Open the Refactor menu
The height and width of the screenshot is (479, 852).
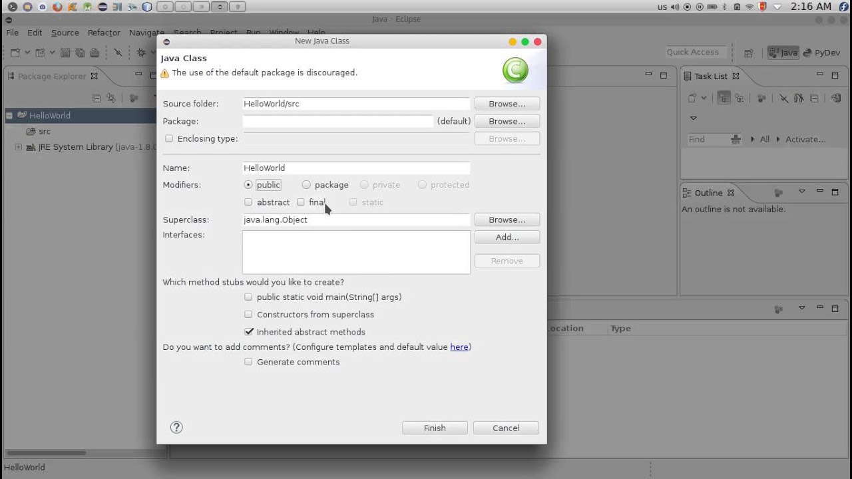click(x=105, y=33)
